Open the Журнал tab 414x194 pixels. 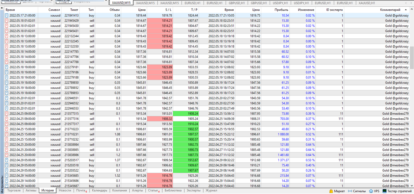(x=211, y=190)
